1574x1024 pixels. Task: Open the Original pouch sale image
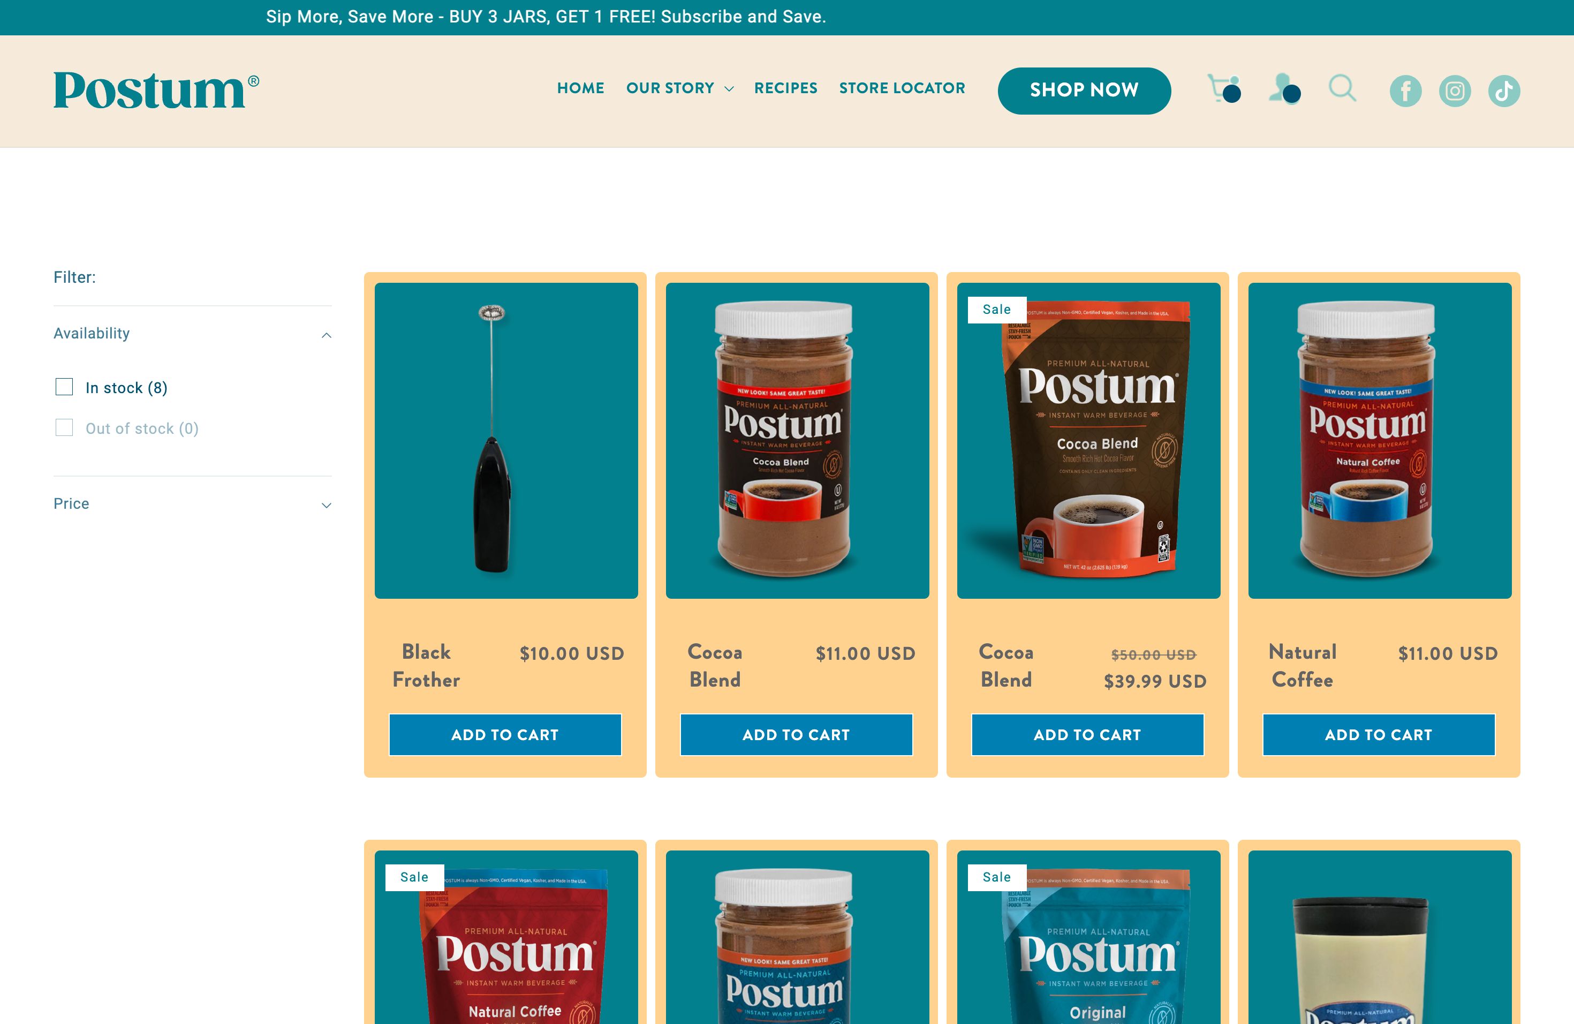(1088, 937)
